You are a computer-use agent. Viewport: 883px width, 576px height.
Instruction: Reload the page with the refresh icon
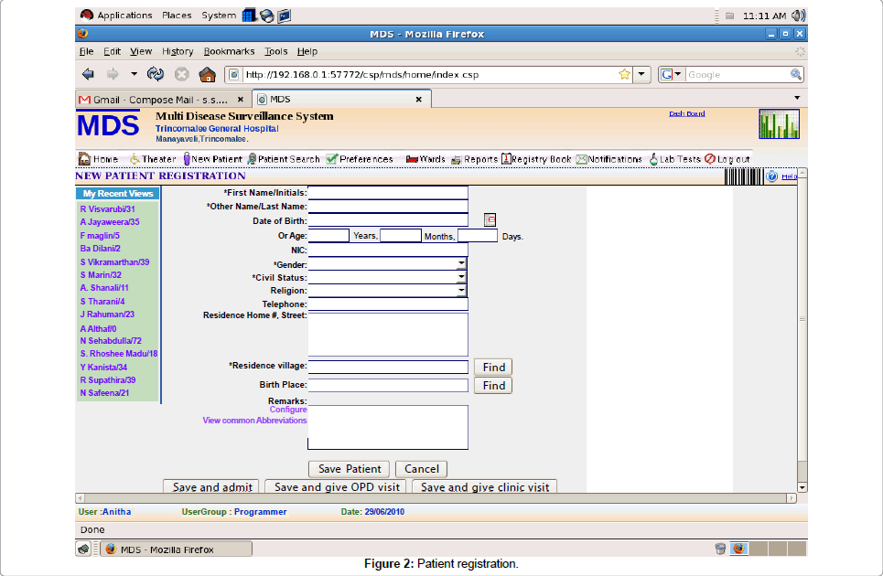(x=156, y=74)
